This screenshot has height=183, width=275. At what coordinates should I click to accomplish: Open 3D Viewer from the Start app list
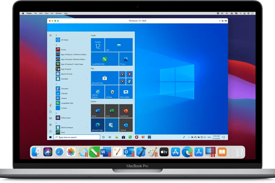[x=62, y=40]
